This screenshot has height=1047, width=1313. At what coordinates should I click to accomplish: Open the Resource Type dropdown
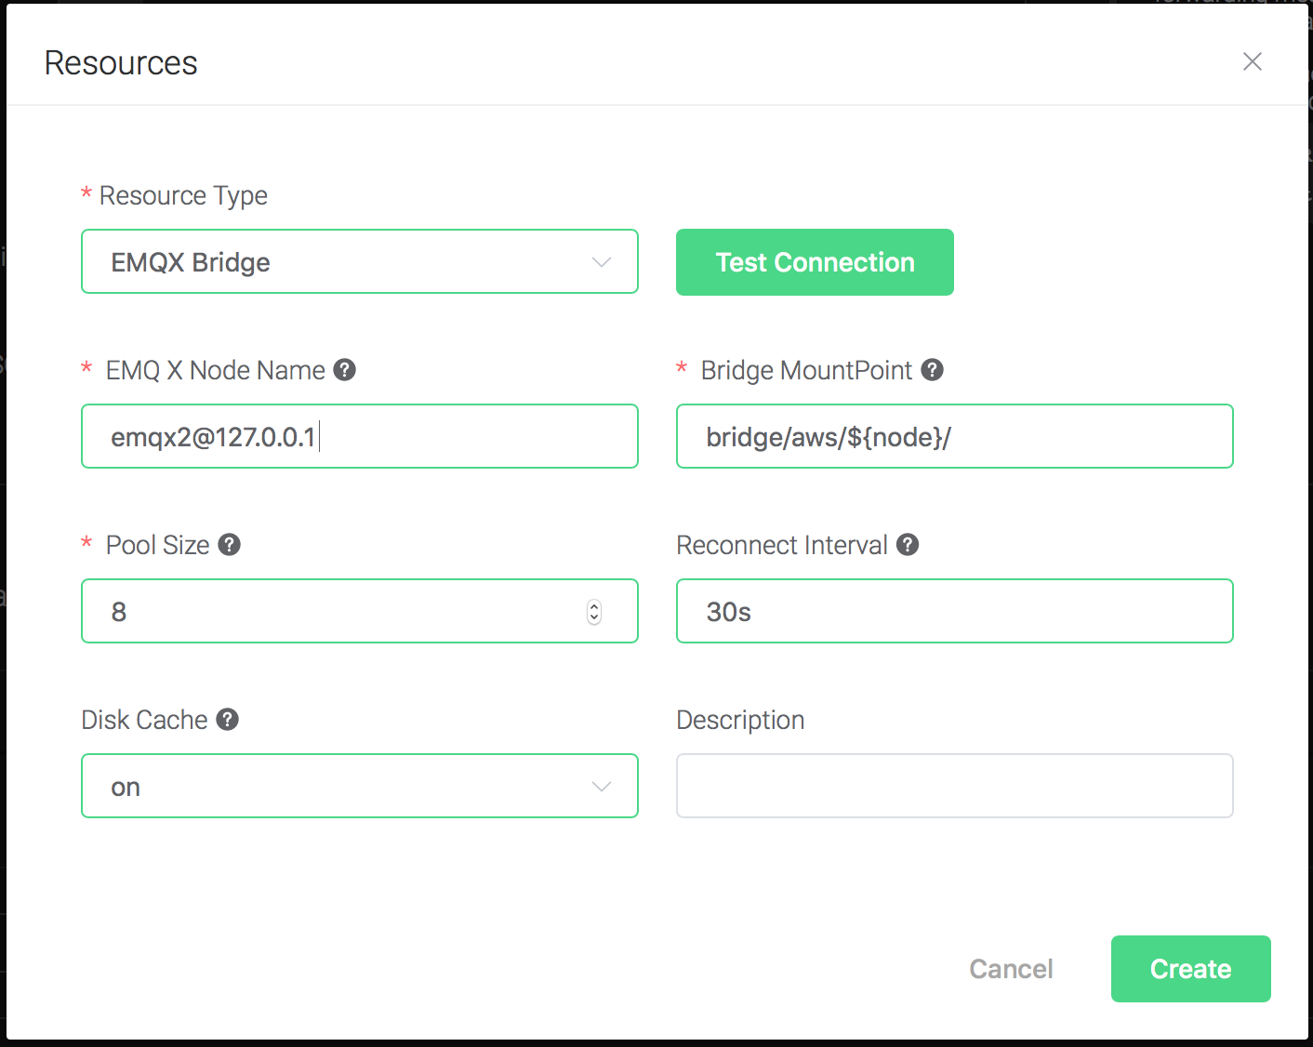coord(360,261)
